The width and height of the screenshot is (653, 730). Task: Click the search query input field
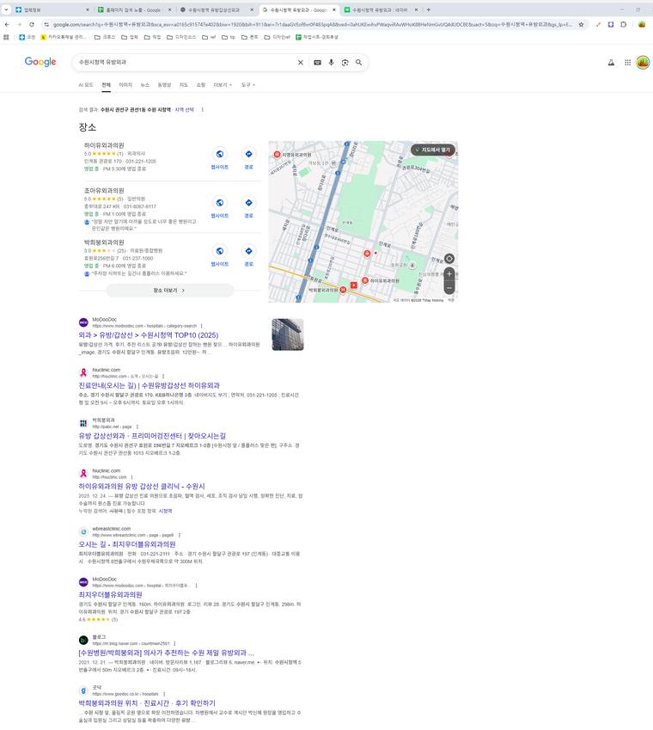point(186,63)
